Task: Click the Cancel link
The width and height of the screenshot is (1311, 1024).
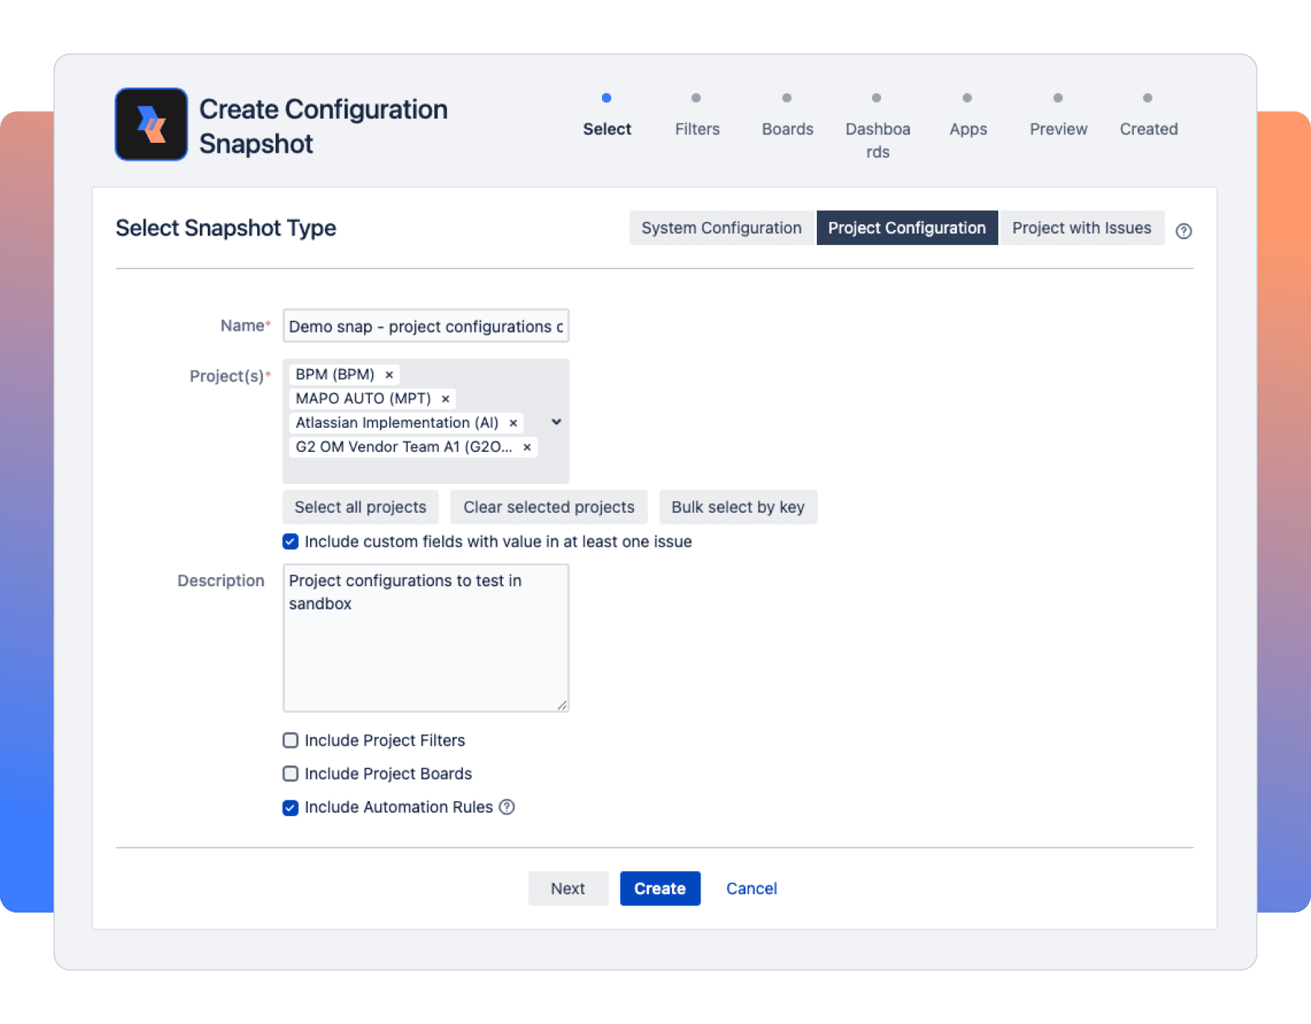Action: pos(750,888)
